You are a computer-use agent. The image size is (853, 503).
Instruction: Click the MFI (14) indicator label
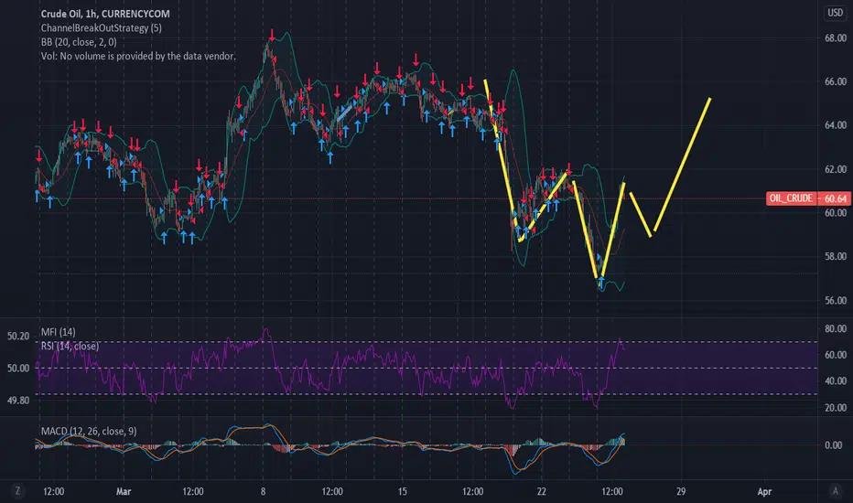click(59, 332)
